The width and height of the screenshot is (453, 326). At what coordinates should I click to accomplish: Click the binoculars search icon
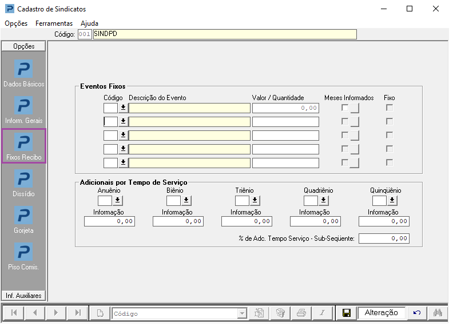[x=438, y=313]
